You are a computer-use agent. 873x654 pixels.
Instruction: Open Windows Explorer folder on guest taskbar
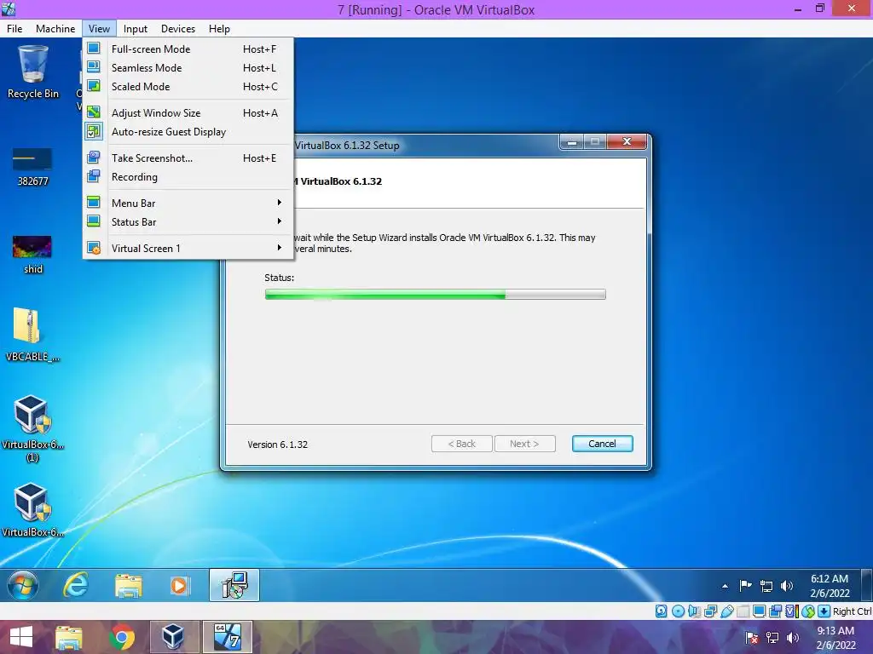(128, 585)
